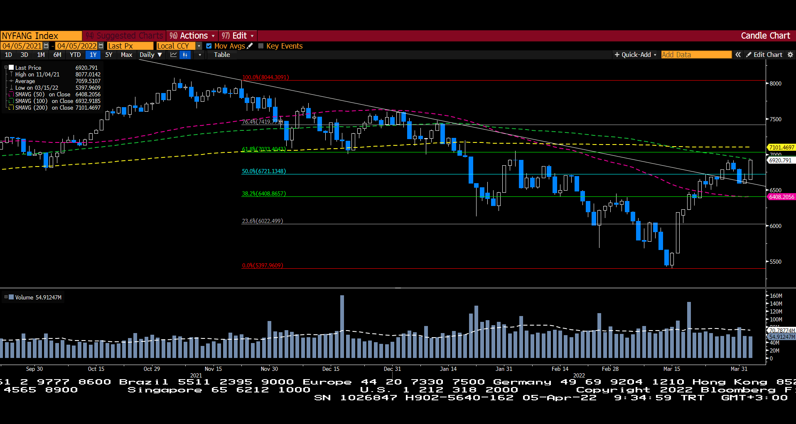Click the Edit Chart button
Image resolution: width=796 pixels, height=424 pixels.
tap(764, 55)
